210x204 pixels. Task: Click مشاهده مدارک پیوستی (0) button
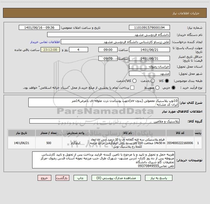coord(116,178)
